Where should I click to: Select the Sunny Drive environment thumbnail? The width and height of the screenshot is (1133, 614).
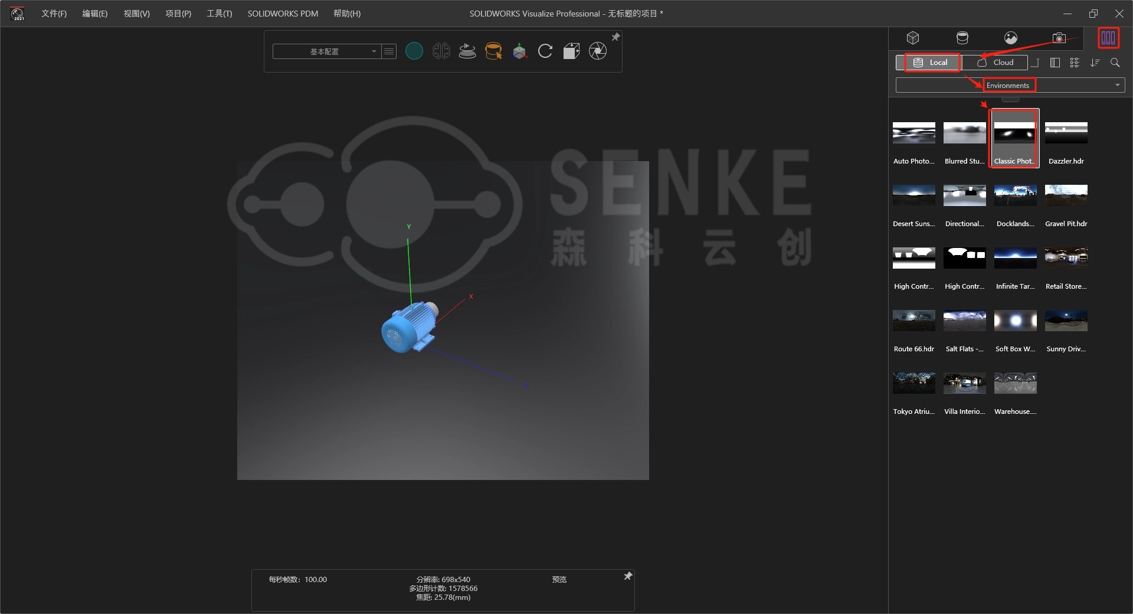pyautogui.click(x=1066, y=321)
